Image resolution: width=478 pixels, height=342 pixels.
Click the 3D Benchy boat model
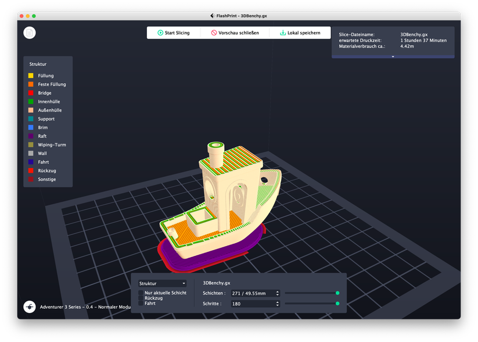(x=221, y=204)
